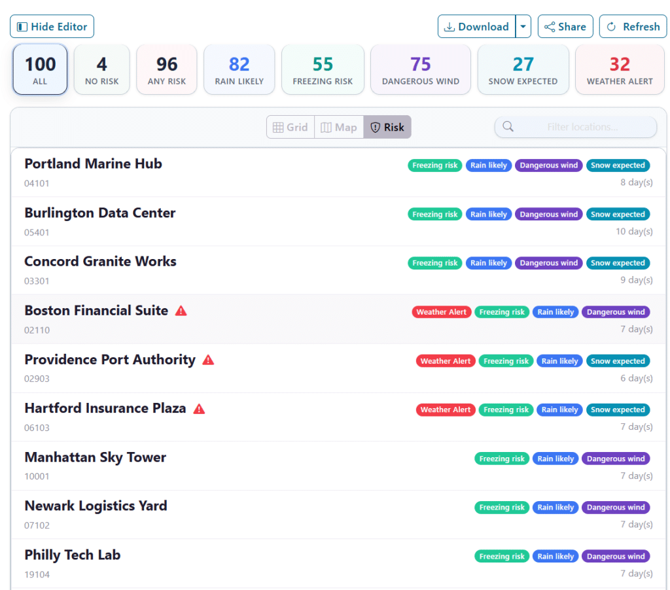Image resolution: width=670 pixels, height=590 pixels.
Task: Click the Hide Editor panel icon
Action: click(x=22, y=27)
